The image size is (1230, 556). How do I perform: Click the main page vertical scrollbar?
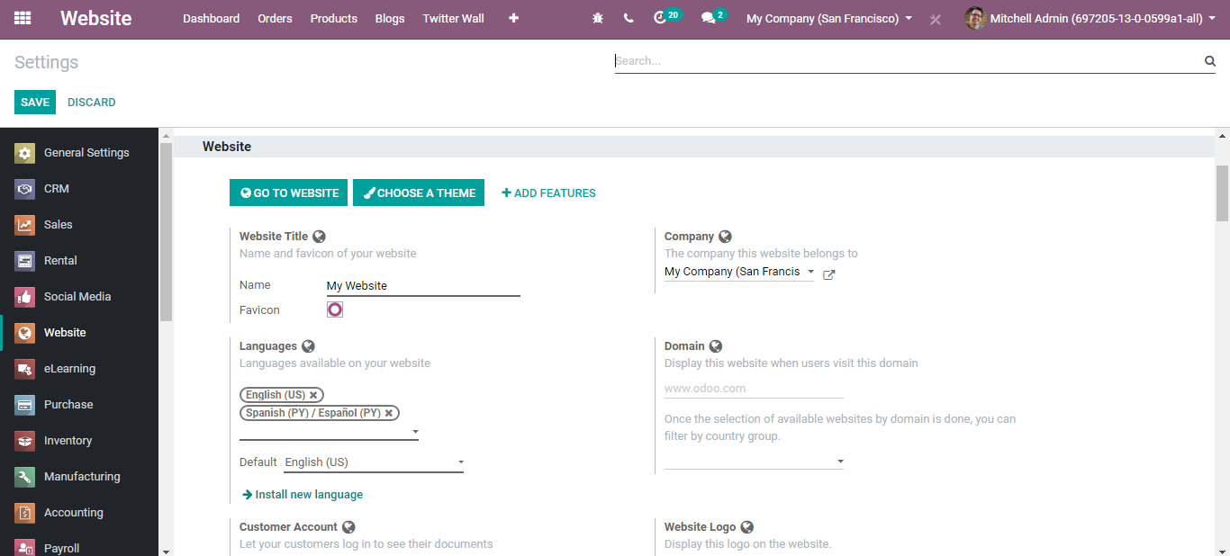[1222, 193]
